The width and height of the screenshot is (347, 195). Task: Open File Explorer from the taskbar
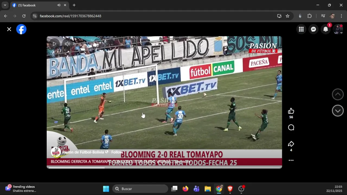(208, 189)
